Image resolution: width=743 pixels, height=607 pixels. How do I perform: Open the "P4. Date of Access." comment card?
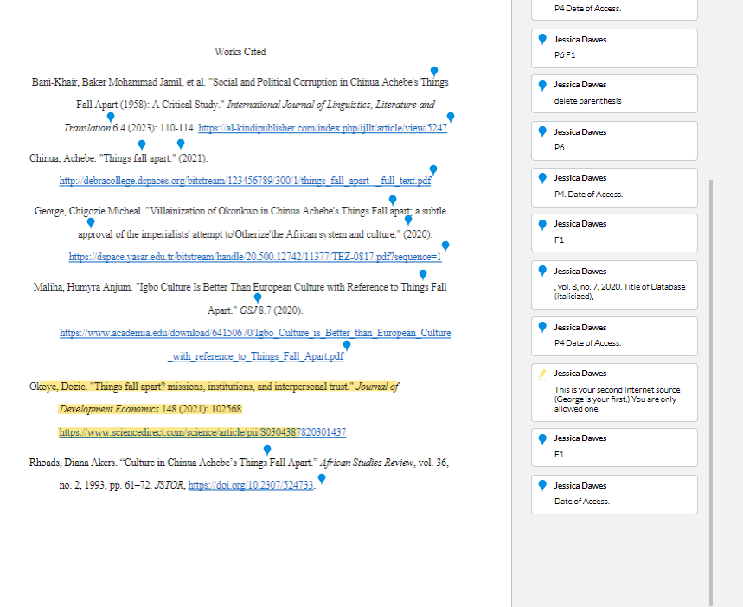click(614, 188)
